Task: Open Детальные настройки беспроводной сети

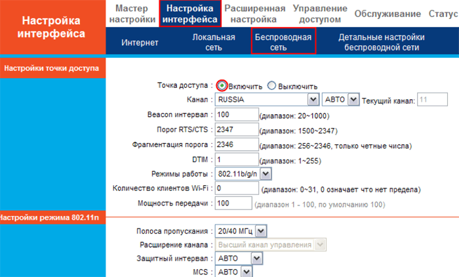Action: pos(382,42)
